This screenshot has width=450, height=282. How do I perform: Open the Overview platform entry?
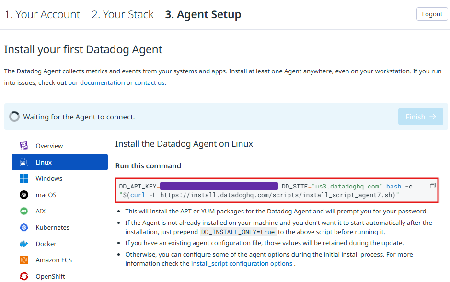point(60,146)
